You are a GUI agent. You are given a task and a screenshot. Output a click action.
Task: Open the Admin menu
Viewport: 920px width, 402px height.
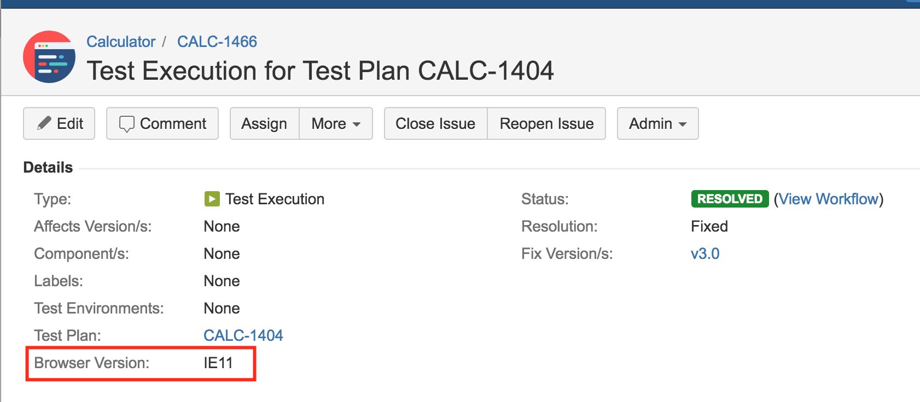pyautogui.click(x=657, y=123)
